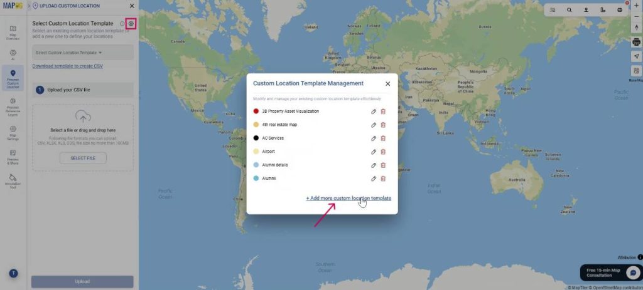Click the map layers icon in map toolbar
This screenshot has width=643, height=290.
pyautogui.click(x=553, y=10)
